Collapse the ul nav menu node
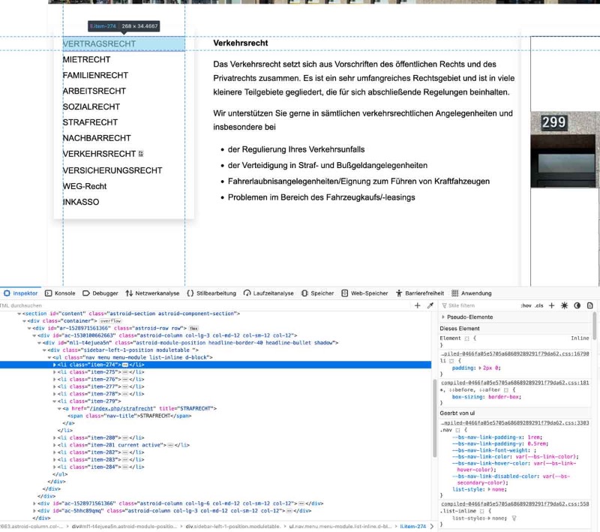Image resolution: width=600 pixels, height=532 pixels. pos(49,357)
